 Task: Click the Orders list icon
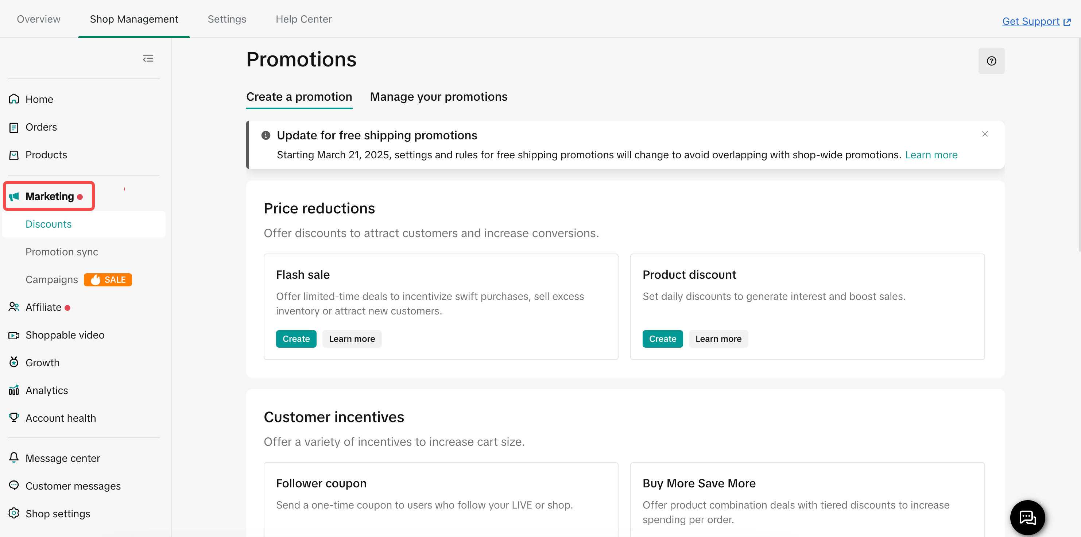coord(14,127)
